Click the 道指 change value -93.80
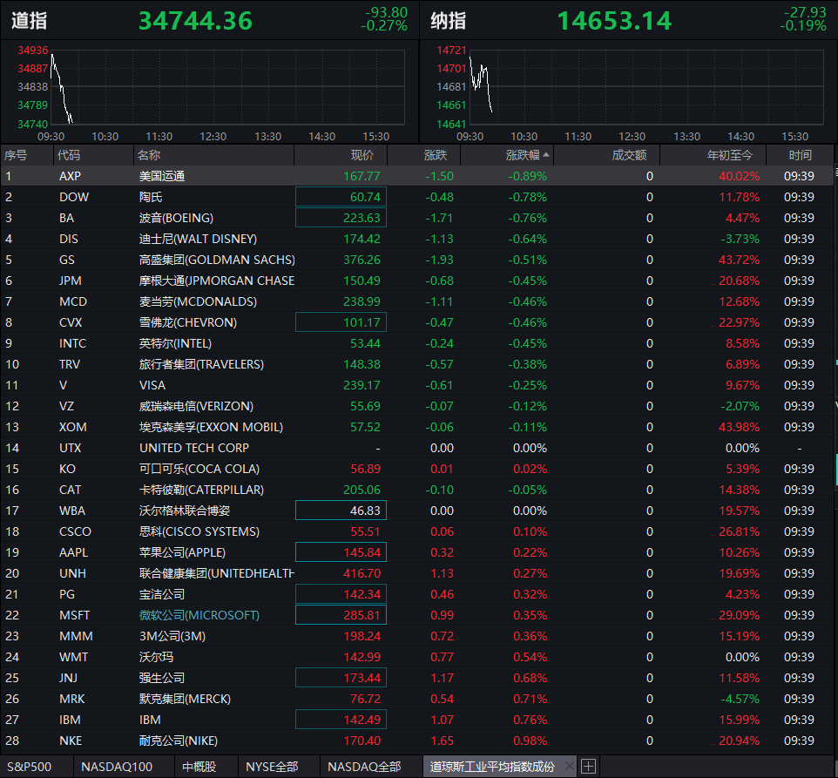The width and height of the screenshot is (838, 778). (x=387, y=12)
